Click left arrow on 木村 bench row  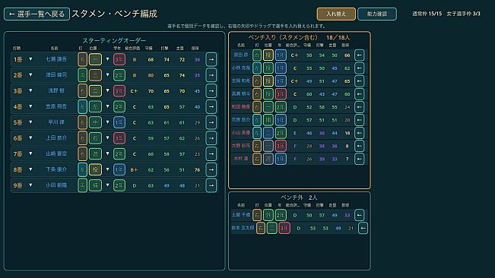click(x=359, y=159)
